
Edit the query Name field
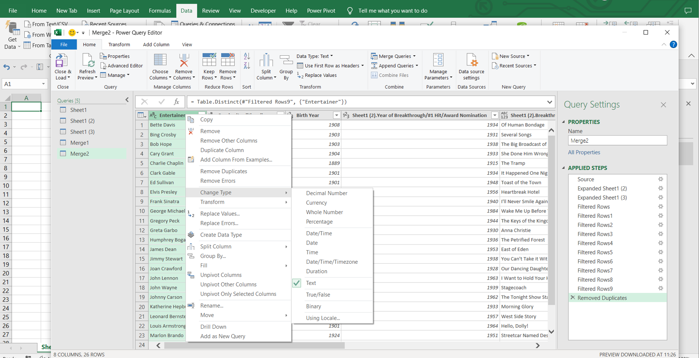pos(617,141)
